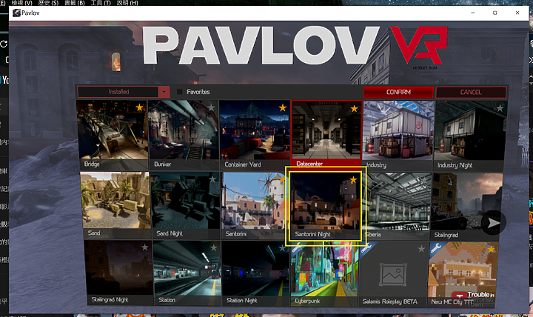
Task: Click the gold star on Santorini
Action: coord(283,179)
